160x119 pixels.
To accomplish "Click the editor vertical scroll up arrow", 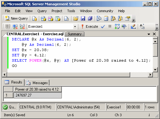I will coord(155,41).
